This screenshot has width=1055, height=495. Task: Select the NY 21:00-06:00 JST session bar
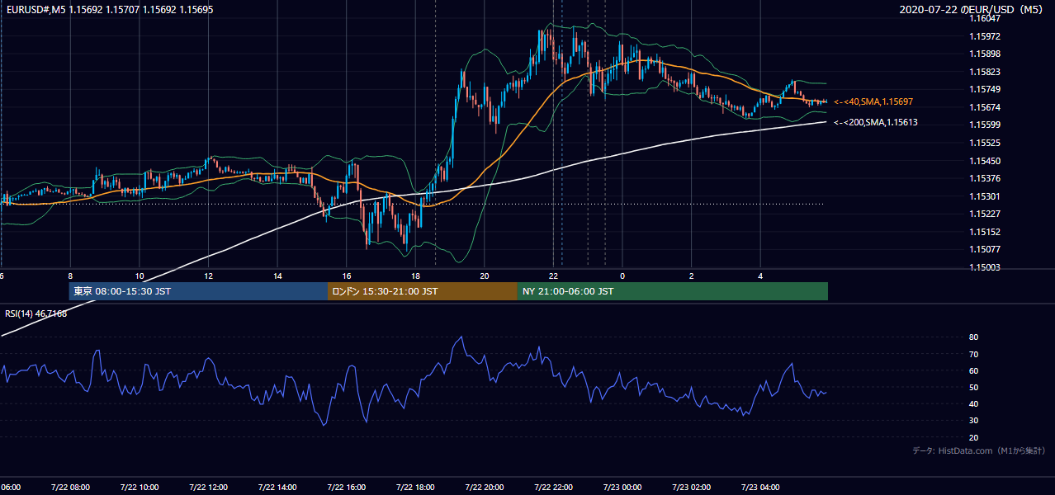coord(673,291)
